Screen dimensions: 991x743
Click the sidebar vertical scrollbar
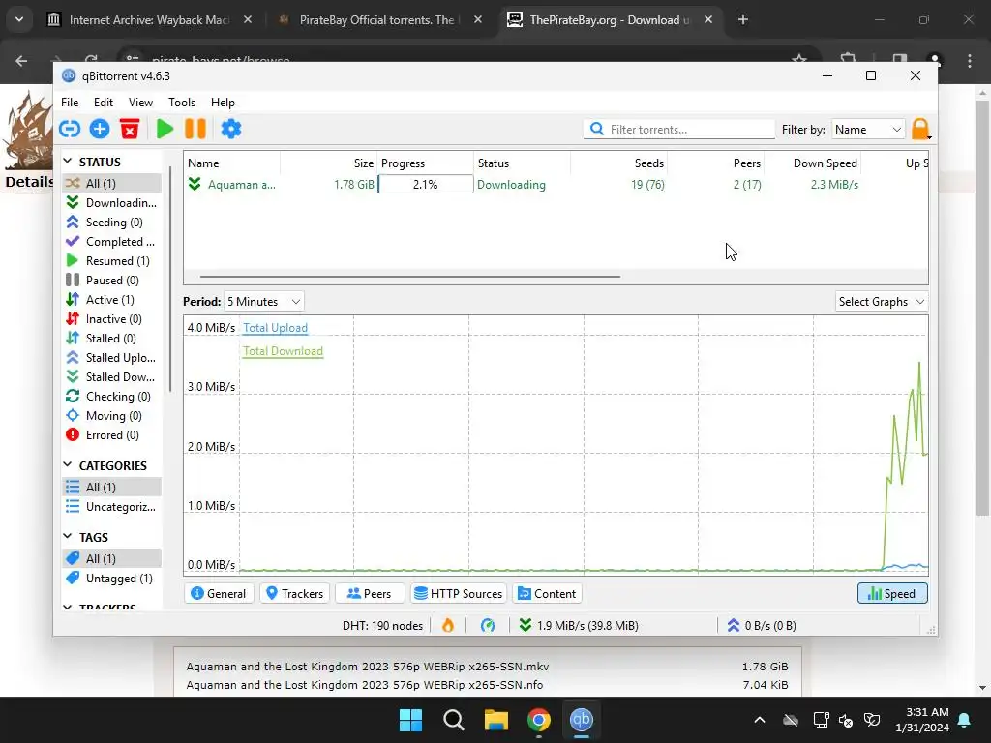(170, 278)
